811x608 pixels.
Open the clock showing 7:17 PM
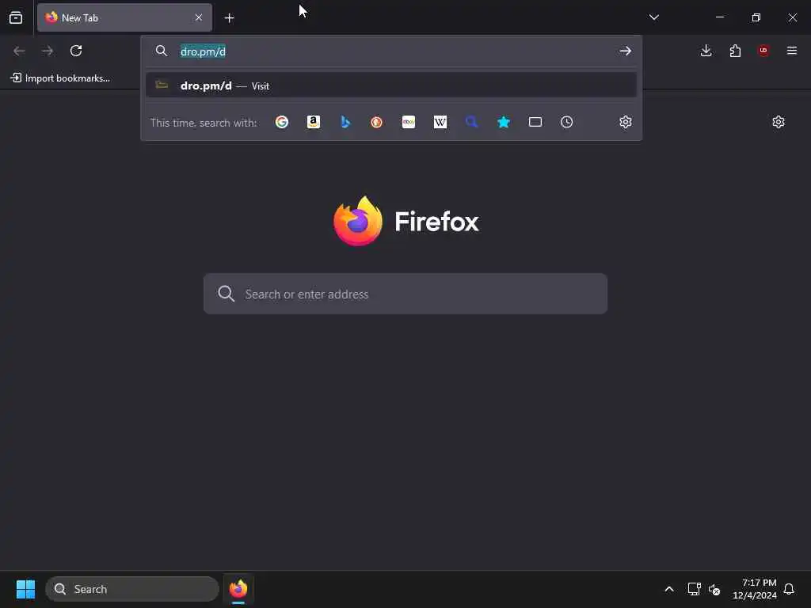[755, 589]
